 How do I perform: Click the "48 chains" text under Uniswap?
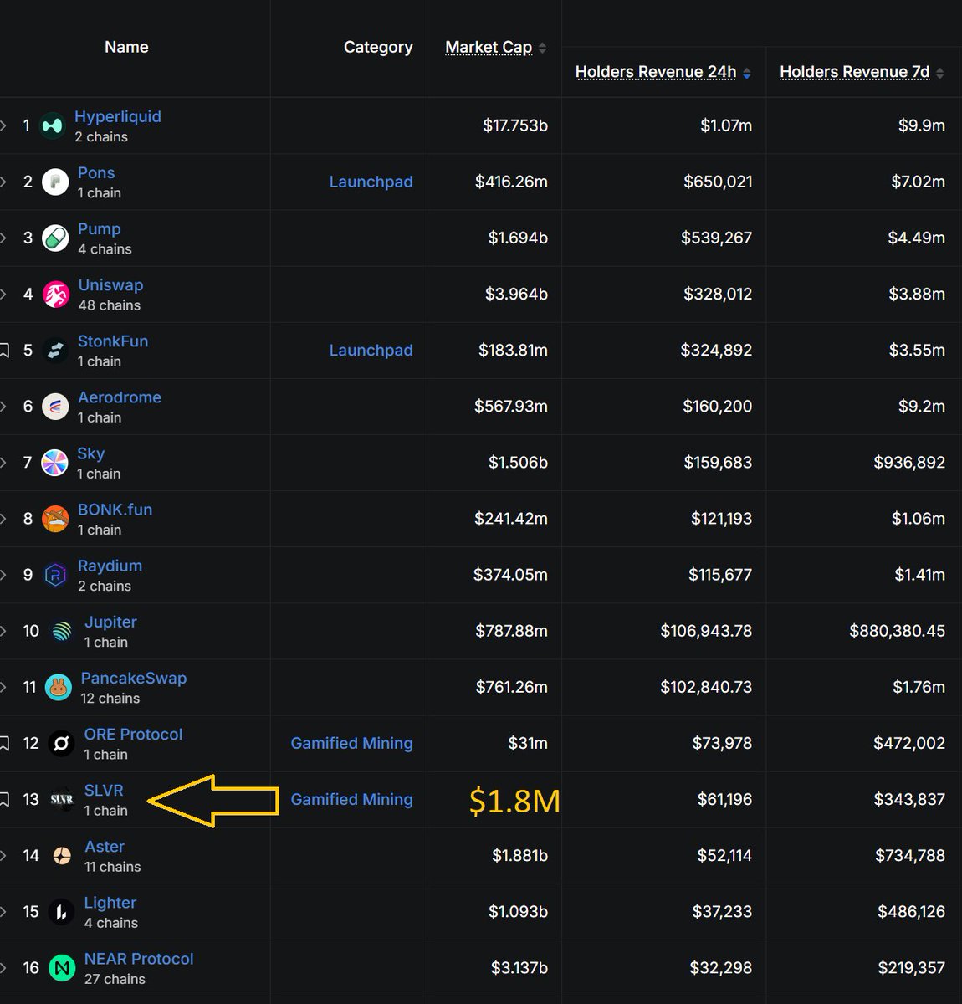coord(110,305)
